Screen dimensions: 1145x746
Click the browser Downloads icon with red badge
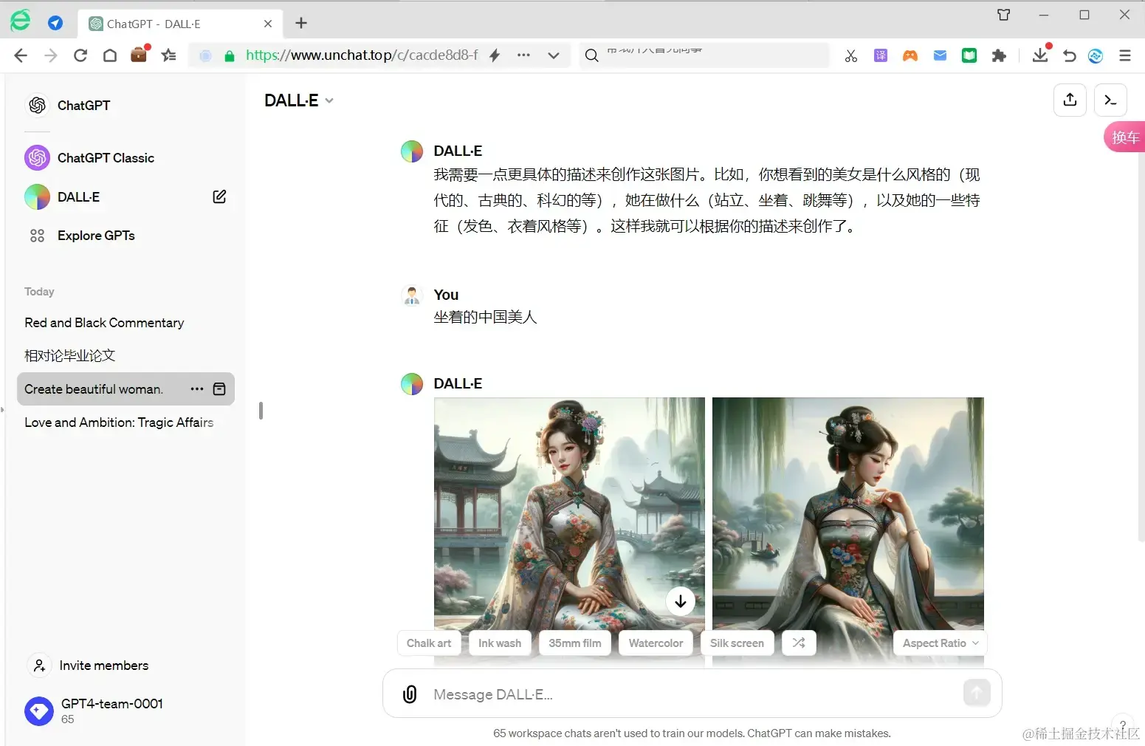click(1041, 55)
